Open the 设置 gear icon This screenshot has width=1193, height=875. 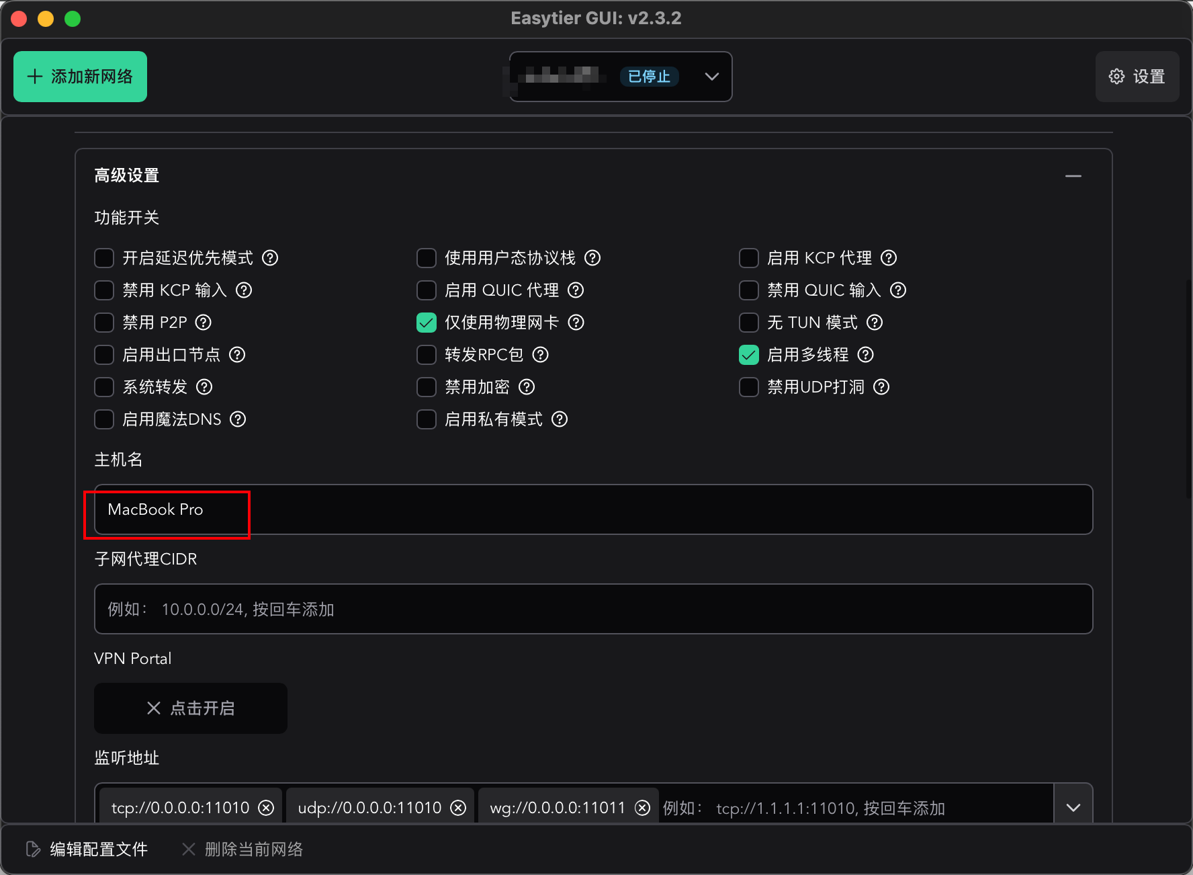[x=1137, y=77]
